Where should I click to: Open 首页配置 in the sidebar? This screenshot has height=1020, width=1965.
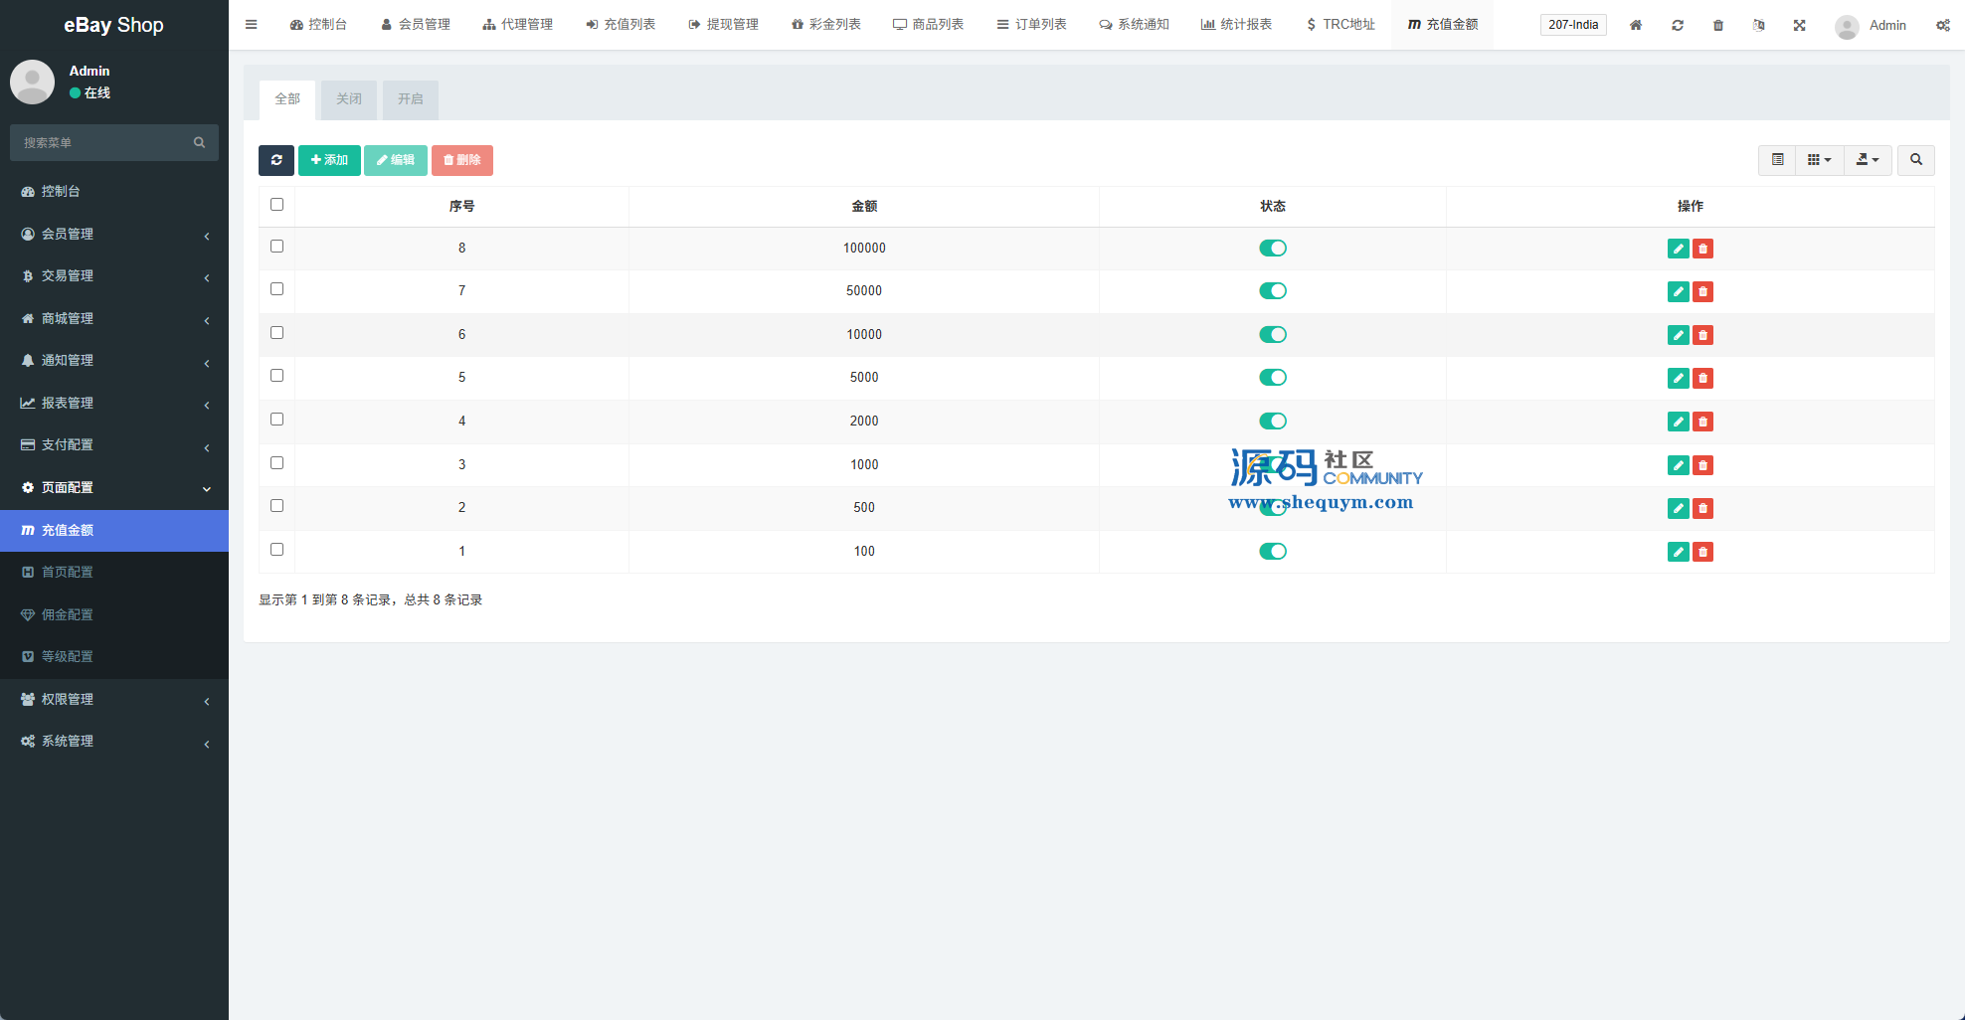[x=68, y=573]
